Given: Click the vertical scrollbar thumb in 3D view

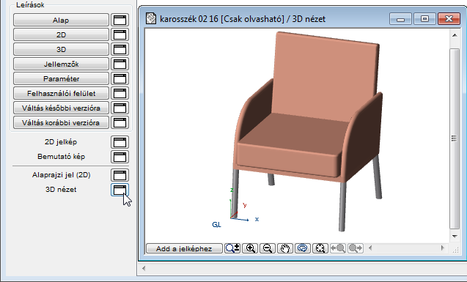Looking at the screenshot, I should point(455,138).
